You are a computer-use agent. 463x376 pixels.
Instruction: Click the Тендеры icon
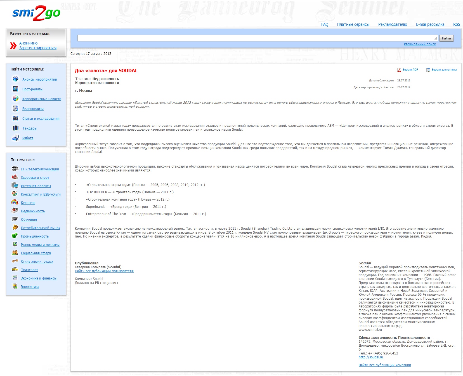[16, 128]
